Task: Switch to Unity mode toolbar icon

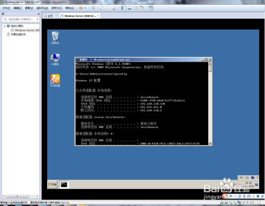Action: [x=142, y=8]
